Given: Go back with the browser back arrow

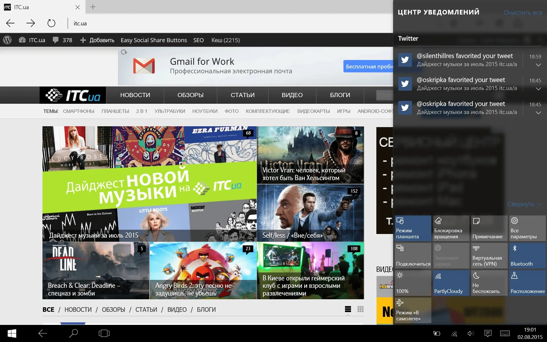Looking at the screenshot, I should 10,23.
